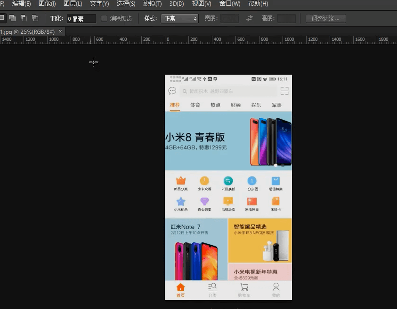397x309 pixels.
Task: Click the 智能爆品精选 promo card
Action: (260, 240)
